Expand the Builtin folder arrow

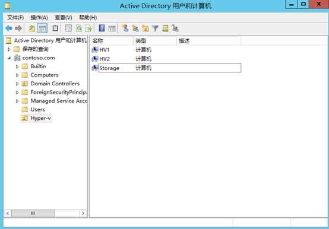[x=17, y=66]
